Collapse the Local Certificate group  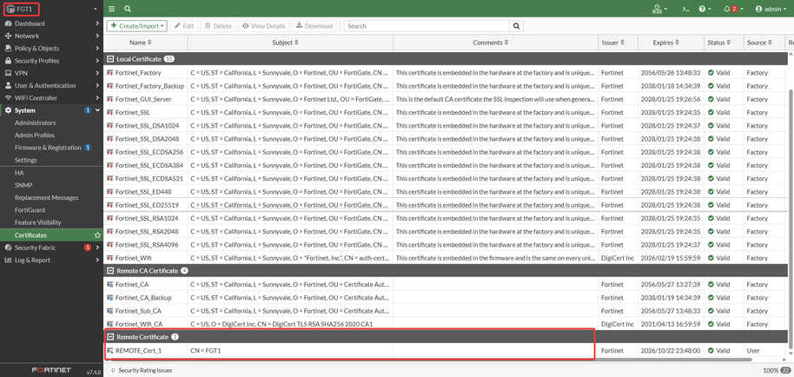coord(109,59)
